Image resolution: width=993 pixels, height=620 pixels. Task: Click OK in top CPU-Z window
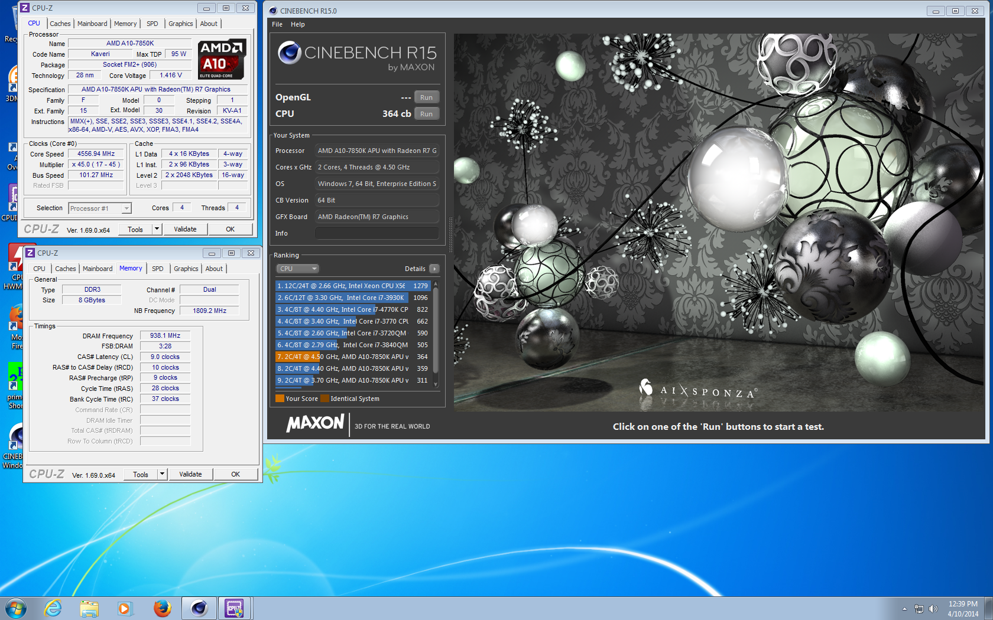click(x=230, y=229)
